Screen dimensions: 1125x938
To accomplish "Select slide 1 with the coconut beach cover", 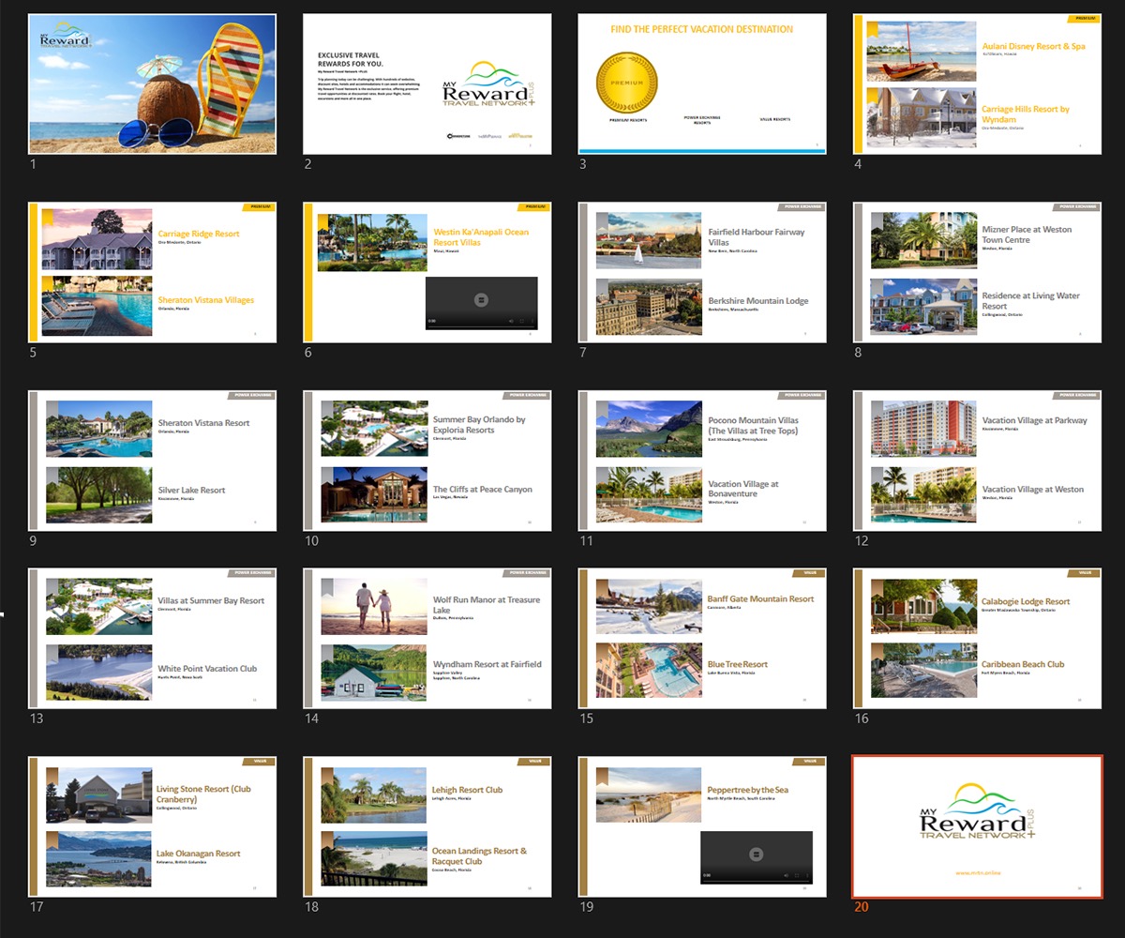I will click(x=152, y=83).
